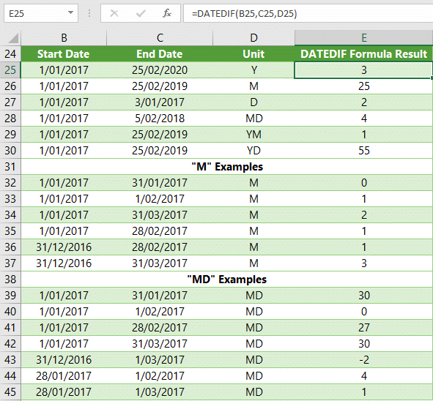The image size is (433, 401).
Task: Select column C header
Action: [x=160, y=38]
